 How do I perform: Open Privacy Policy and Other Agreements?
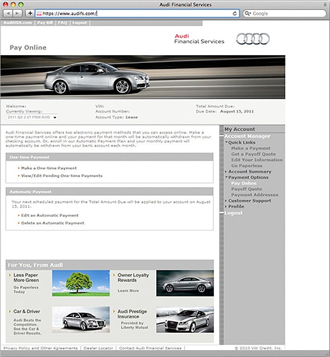click(41, 348)
